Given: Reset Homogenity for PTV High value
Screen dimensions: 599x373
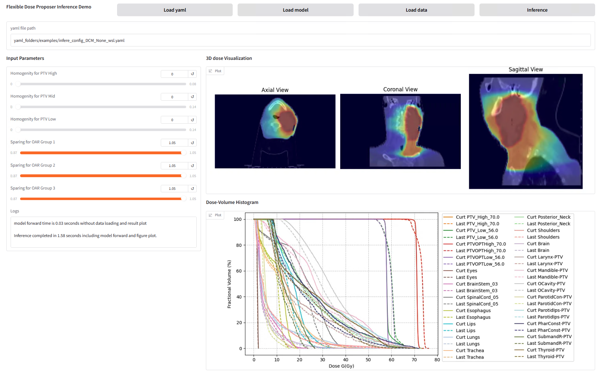Looking at the screenshot, I should pyautogui.click(x=192, y=74).
